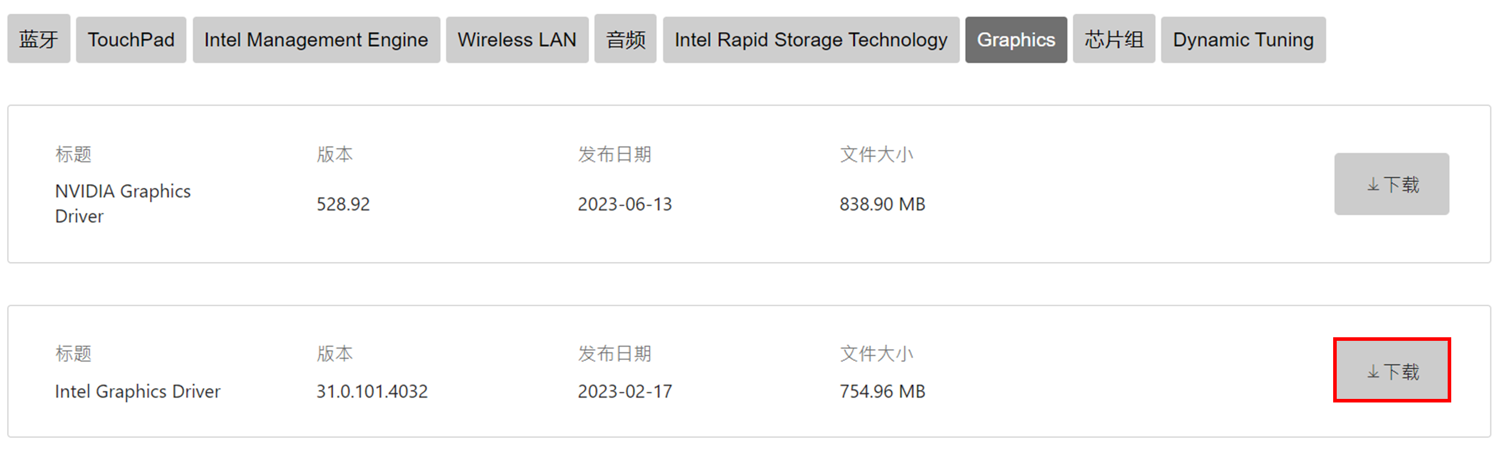Switch to the 蓝牙 tab
The height and width of the screenshot is (457, 1507).
[39, 40]
